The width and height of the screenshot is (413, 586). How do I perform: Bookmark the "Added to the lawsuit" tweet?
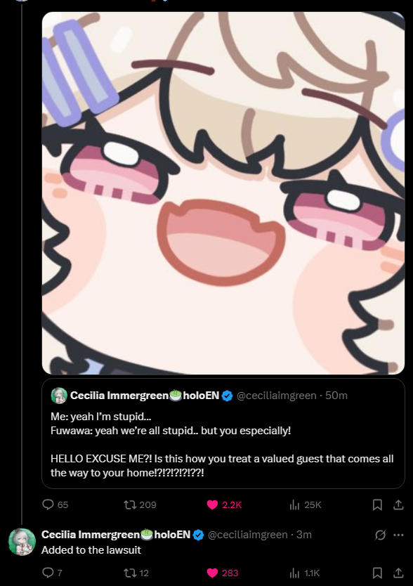(377, 573)
